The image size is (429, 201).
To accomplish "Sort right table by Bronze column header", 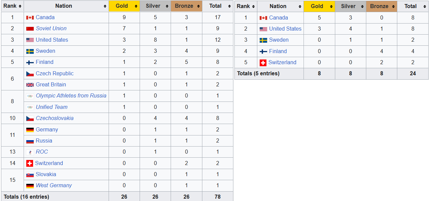I will point(379,6).
